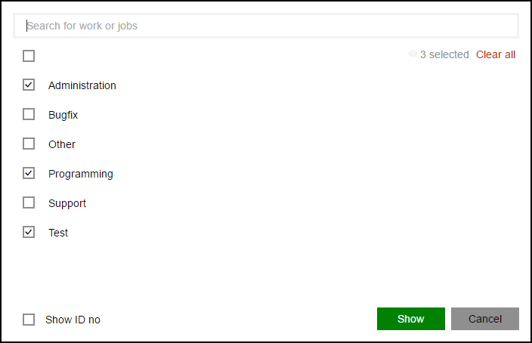Click the Support list entry label
Image resolution: width=532 pixels, height=343 pixels.
67,203
